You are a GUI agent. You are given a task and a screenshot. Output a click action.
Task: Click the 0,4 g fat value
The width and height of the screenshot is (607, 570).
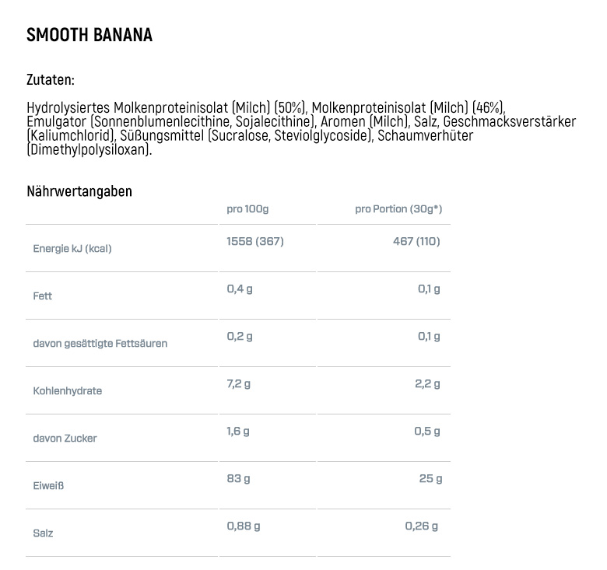coord(240,288)
